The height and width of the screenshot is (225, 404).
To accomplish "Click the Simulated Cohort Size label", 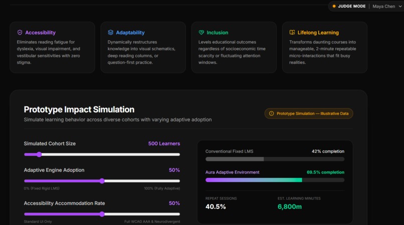I will (x=50, y=143).
